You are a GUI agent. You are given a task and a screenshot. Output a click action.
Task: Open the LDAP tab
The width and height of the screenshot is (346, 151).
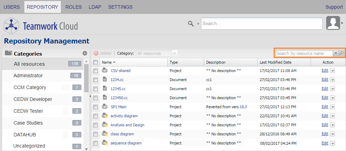[x=95, y=7]
